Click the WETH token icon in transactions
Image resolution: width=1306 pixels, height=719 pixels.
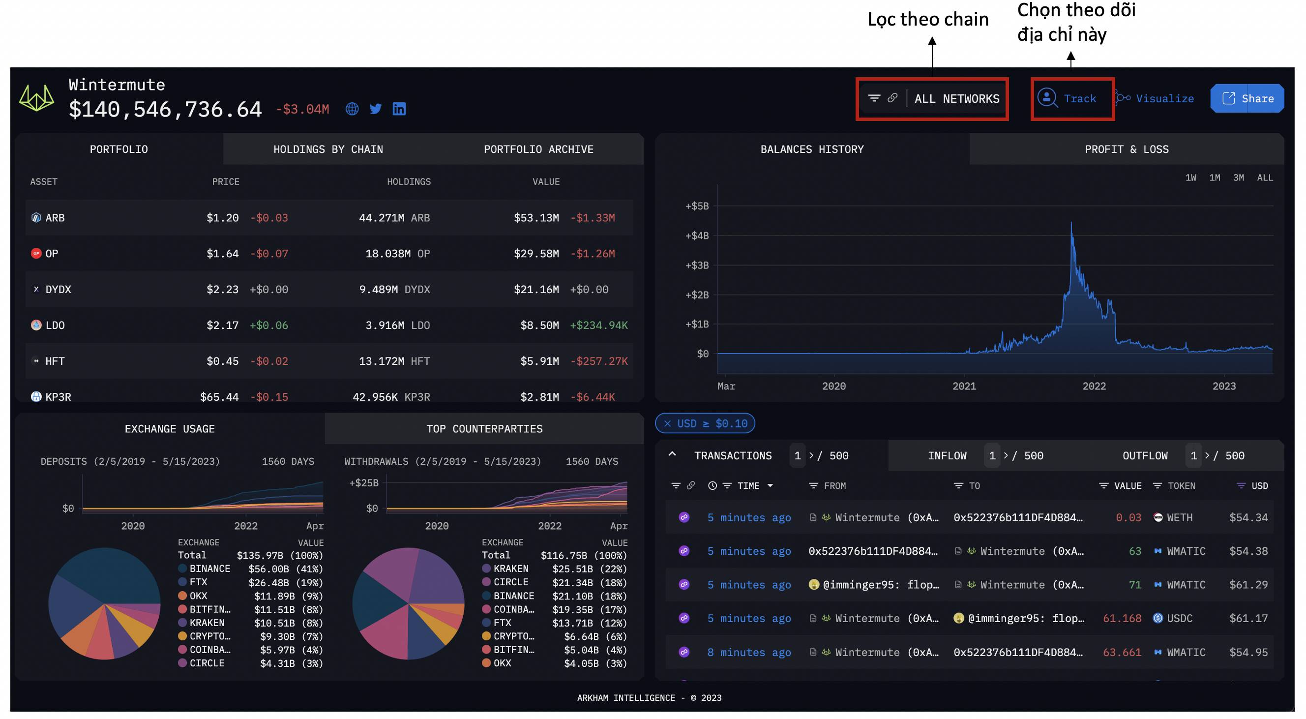pos(1158,518)
